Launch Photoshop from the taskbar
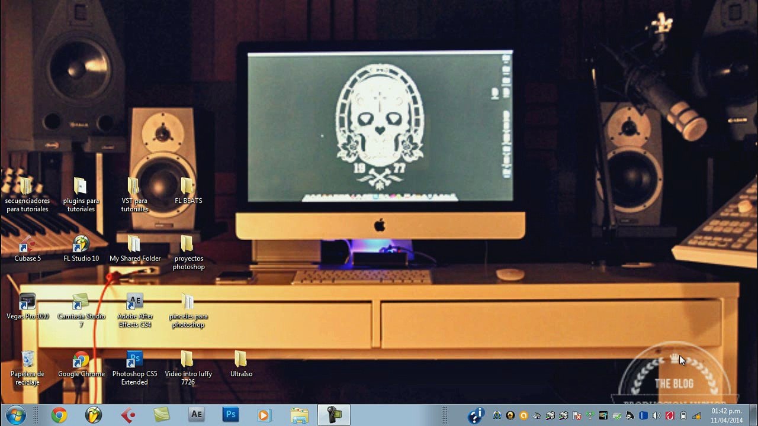 click(x=230, y=415)
